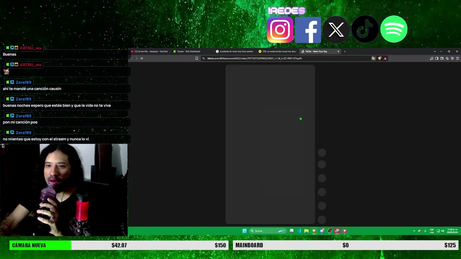This screenshot has width=461, height=259.
Task: Click the translate page icon
Action: [x=373, y=58]
